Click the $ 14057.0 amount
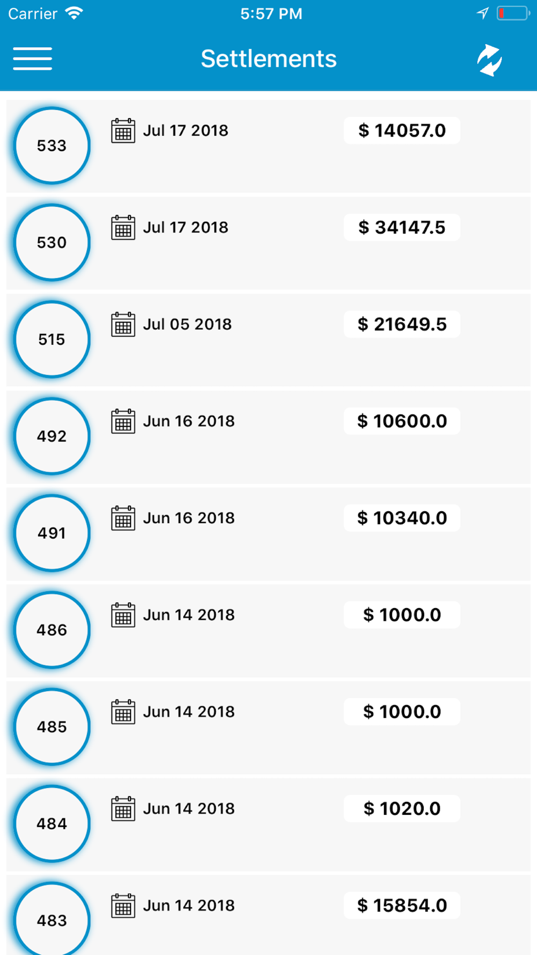Screen dimensions: 537x955 click(x=402, y=131)
